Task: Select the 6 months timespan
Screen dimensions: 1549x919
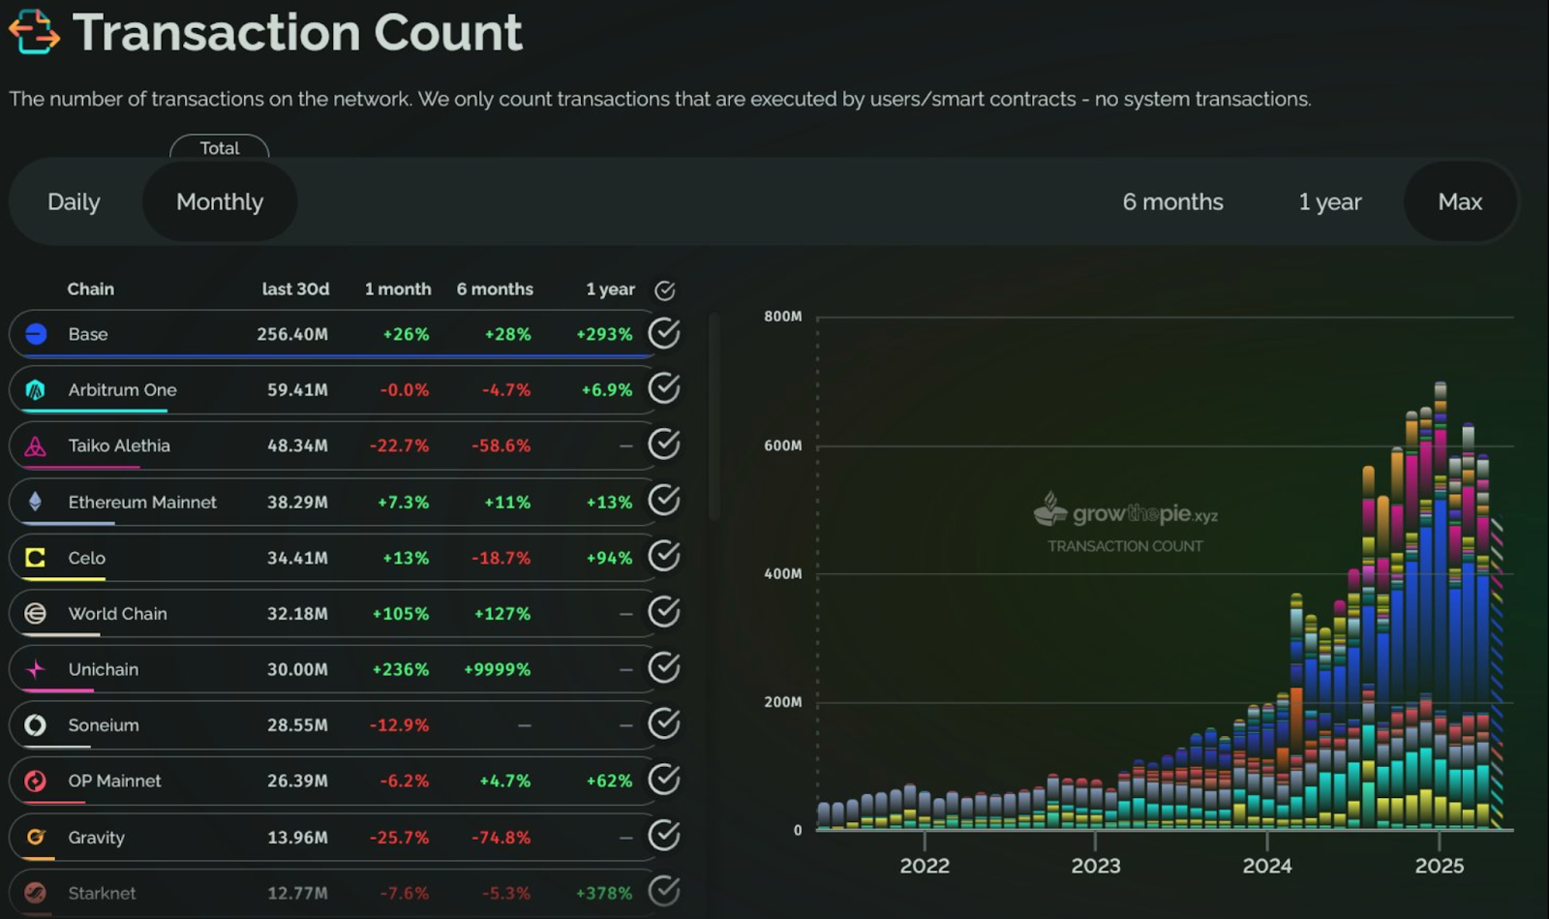Action: click(1172, 201)
